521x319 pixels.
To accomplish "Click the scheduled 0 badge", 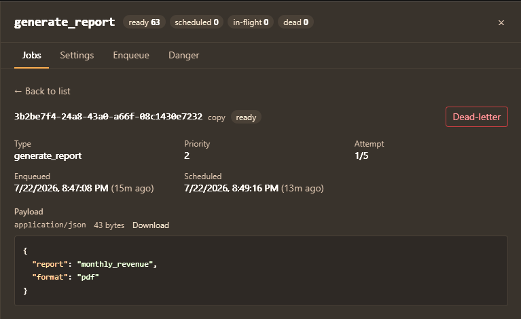I will click(x=196, y=22).
